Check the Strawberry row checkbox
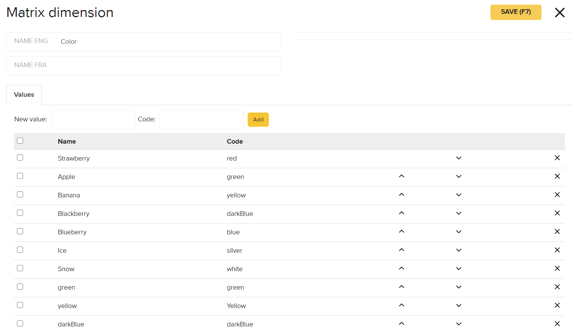Viewport: 573px width, 333px height. point(20,157)
